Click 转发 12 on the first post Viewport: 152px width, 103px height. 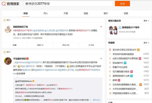40,45
